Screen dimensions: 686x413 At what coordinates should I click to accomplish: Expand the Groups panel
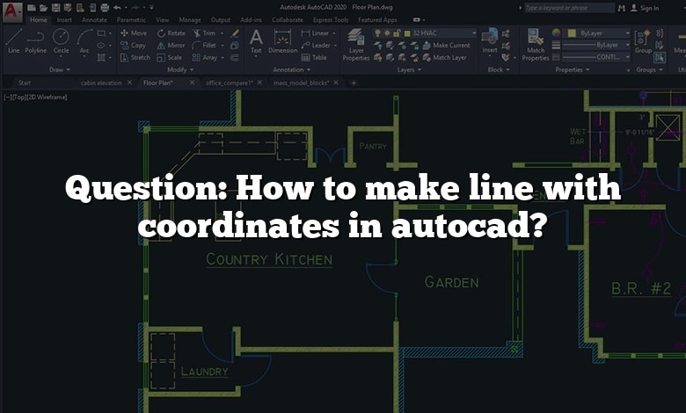click(649, 69)
